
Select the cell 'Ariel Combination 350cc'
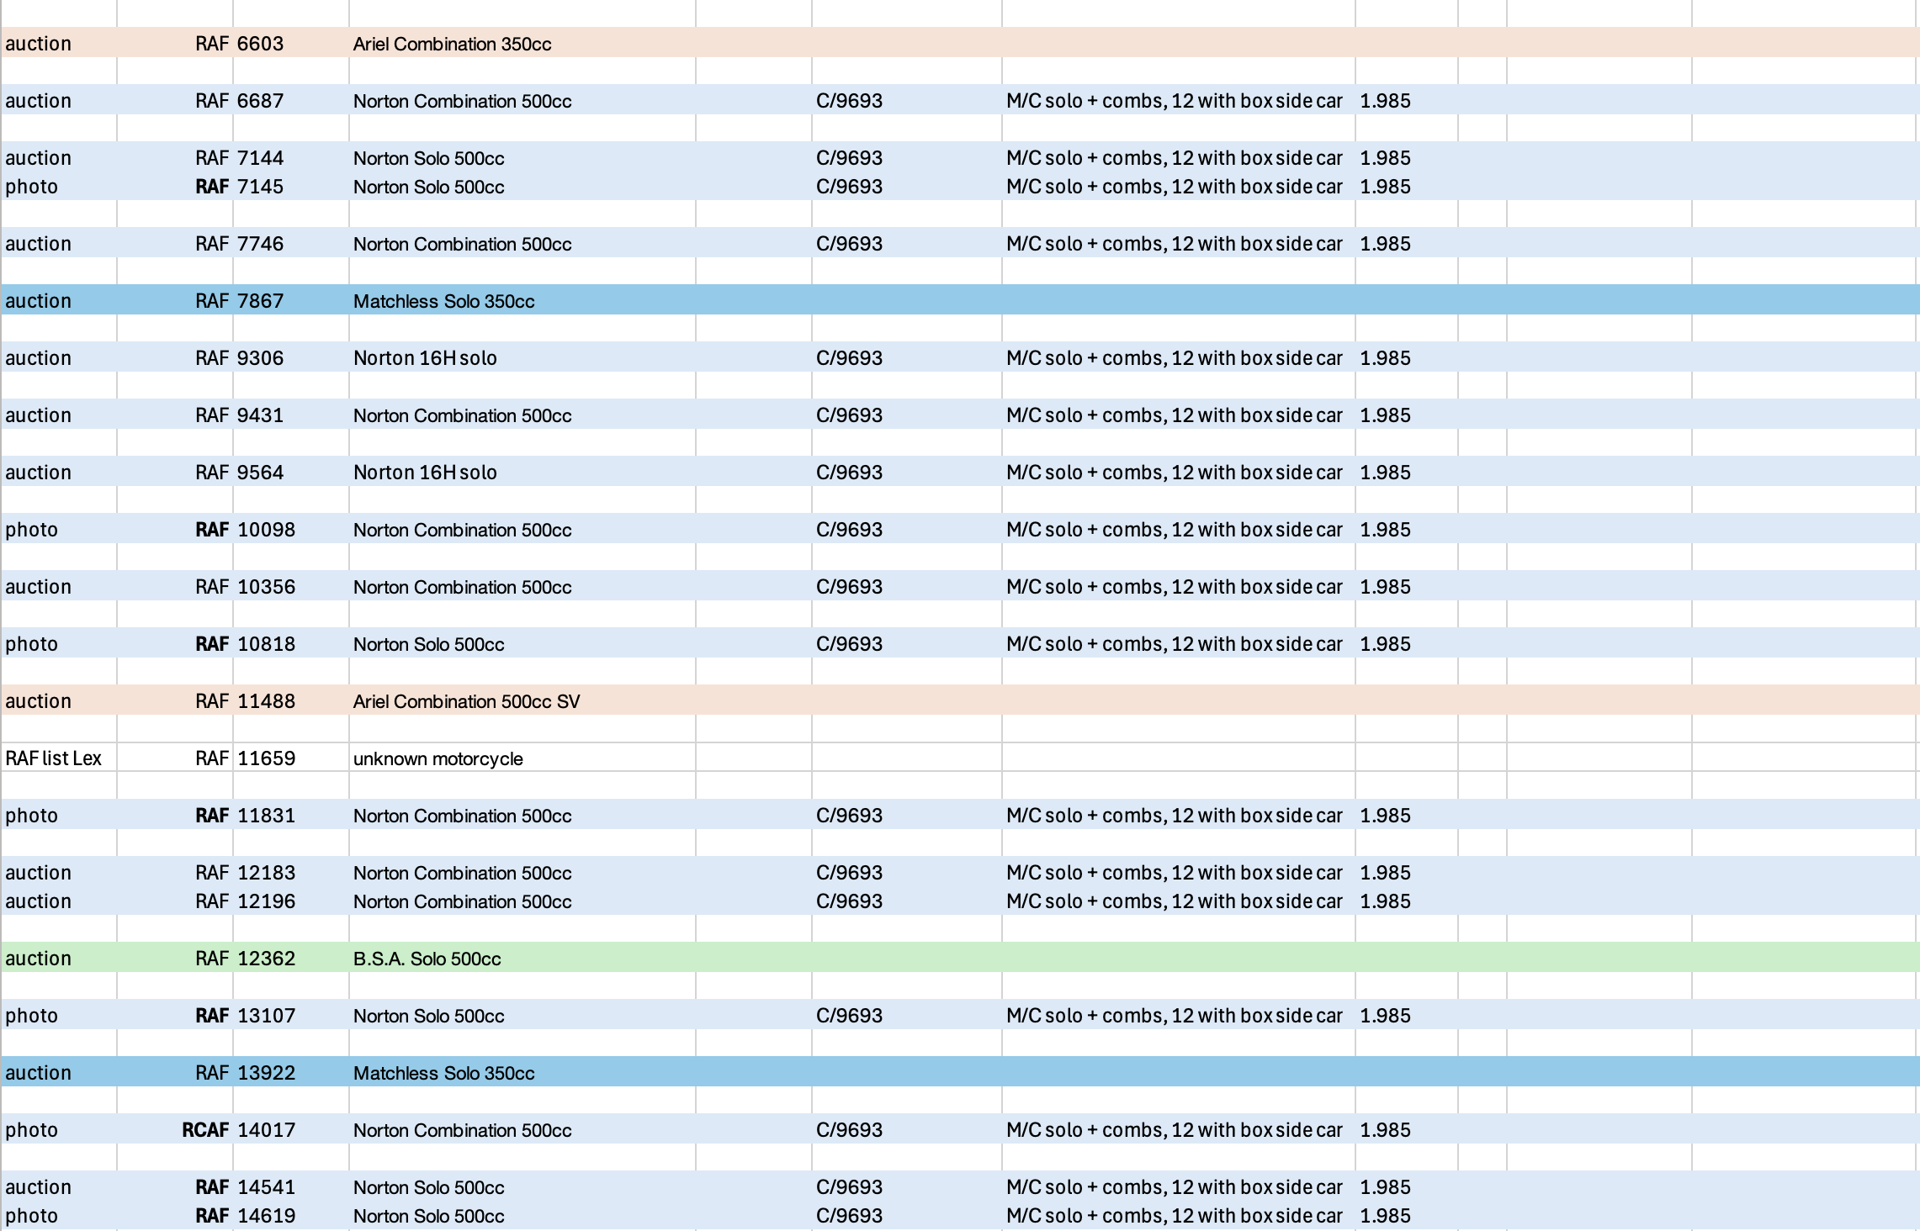click(522, 43)
